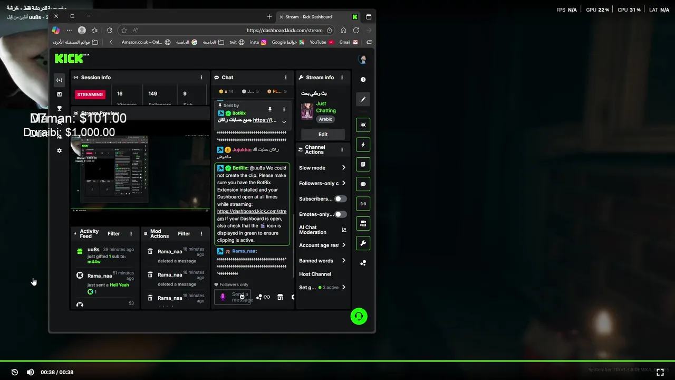Open Activity Feed panel options menu
Viewport: 675px width, 380px height.
coord(131,234)
